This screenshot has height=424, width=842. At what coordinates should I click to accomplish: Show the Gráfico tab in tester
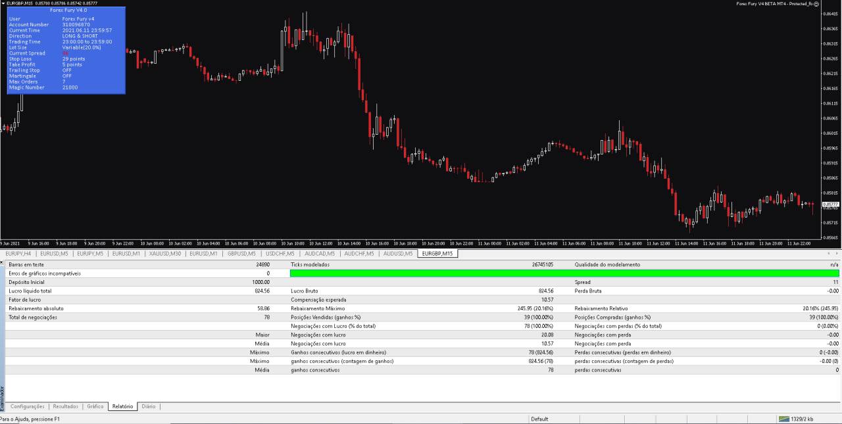click(x=95, y=407)
